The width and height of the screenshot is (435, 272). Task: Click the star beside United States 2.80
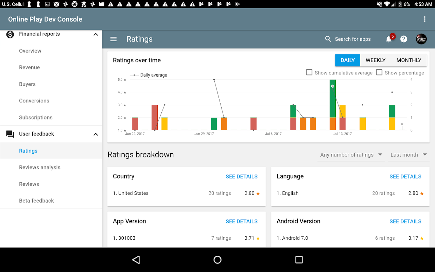[258, 193]
